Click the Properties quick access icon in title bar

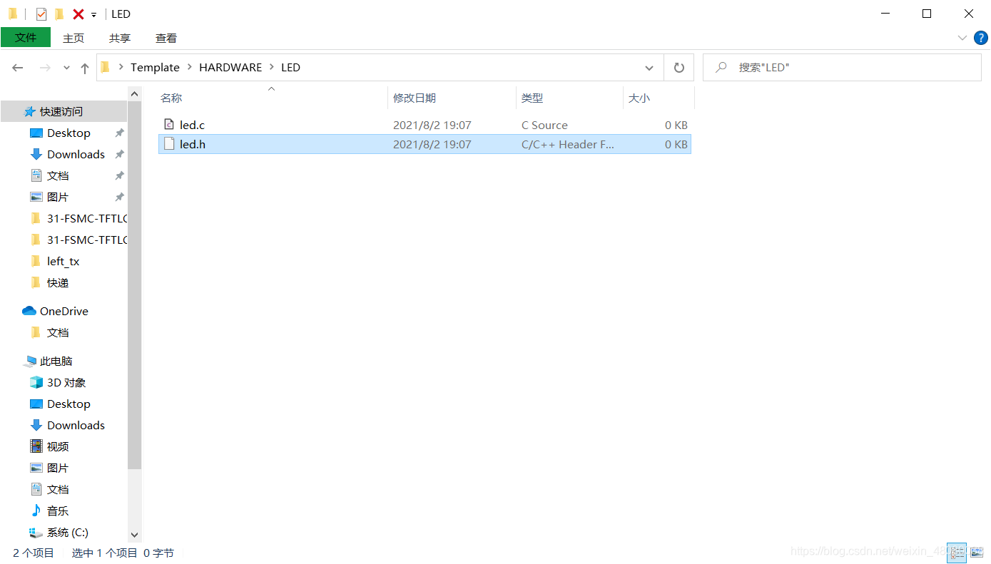pyautogui.click(x=41, y=14)
